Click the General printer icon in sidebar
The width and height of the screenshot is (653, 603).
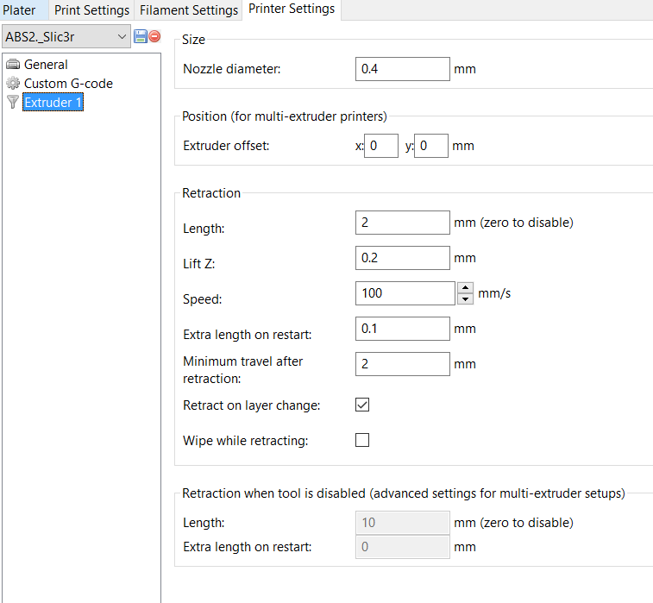13,65
